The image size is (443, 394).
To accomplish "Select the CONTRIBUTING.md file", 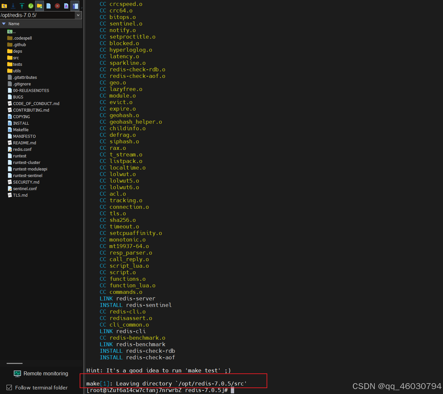I will tap(28, 110).
